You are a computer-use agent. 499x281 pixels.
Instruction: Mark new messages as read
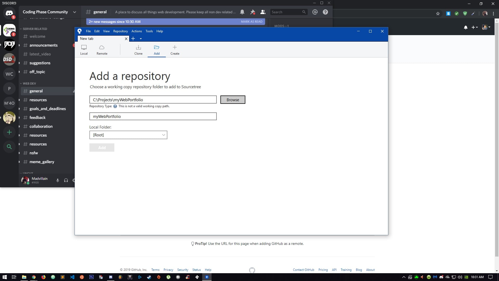click(x=252, y=22)
